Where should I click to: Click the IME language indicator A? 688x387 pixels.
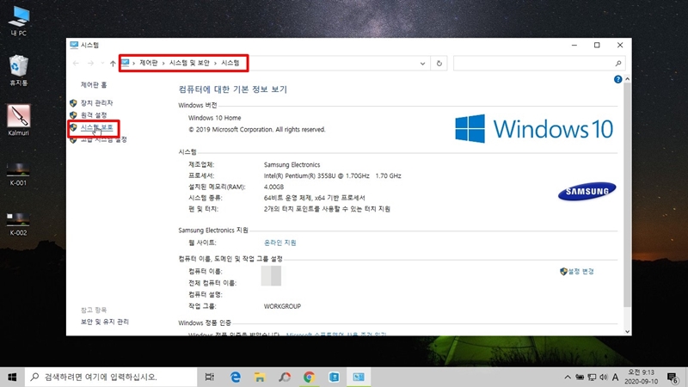pos(615,377)
